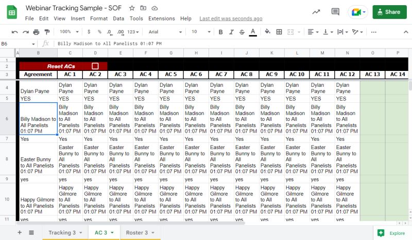This screenshot has width=412, height=240.
Task: Open the Explore panel
Action: pyautogui.click(x=392, y=233)
